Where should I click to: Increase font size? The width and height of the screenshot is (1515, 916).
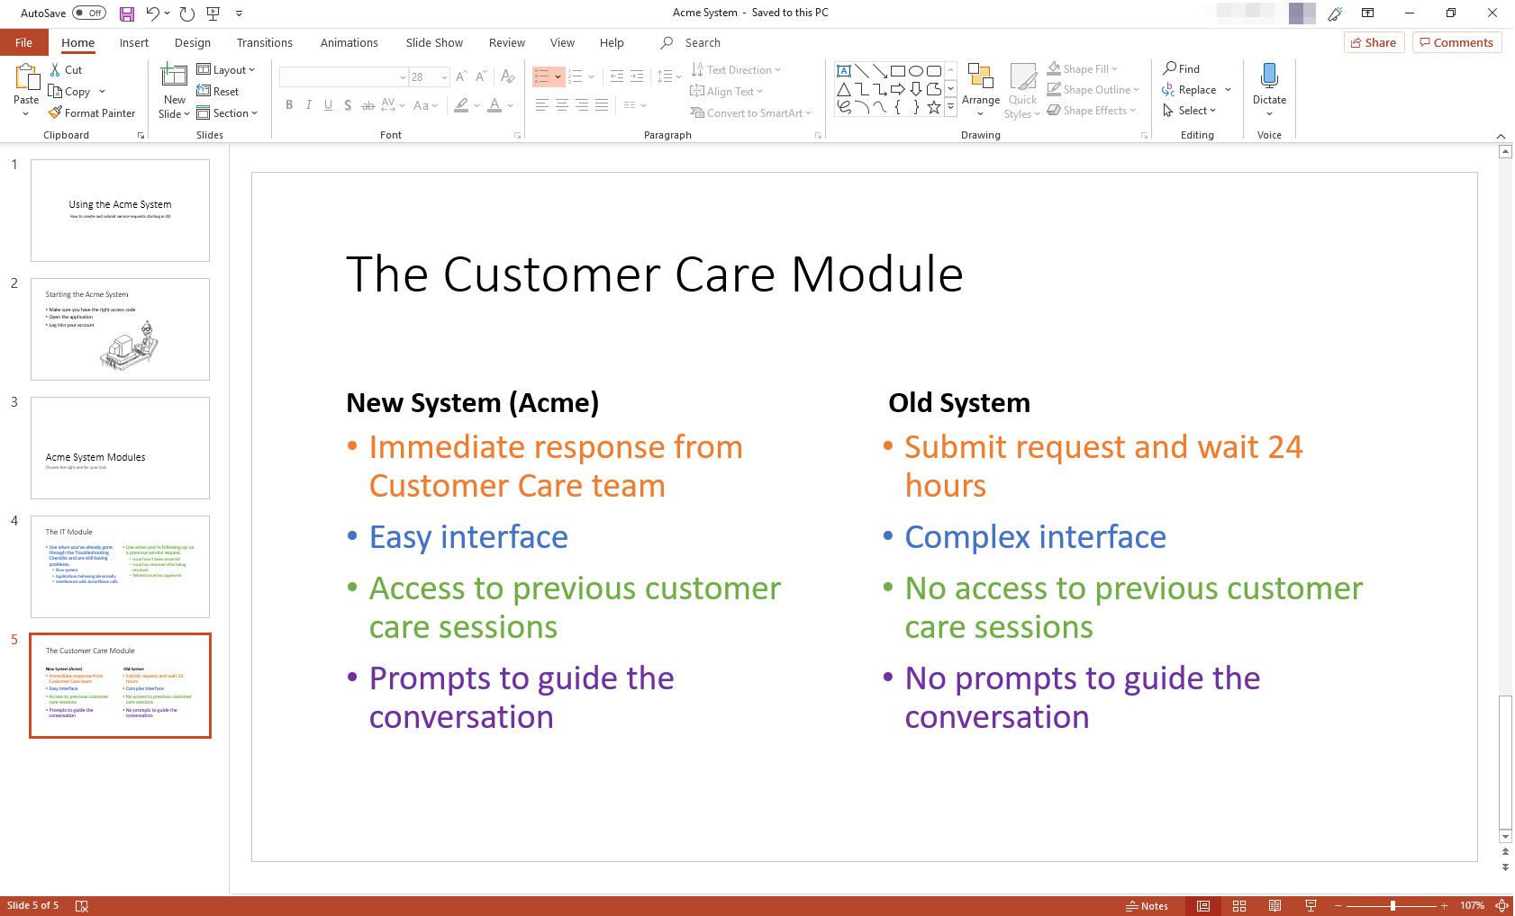(461, 76)
